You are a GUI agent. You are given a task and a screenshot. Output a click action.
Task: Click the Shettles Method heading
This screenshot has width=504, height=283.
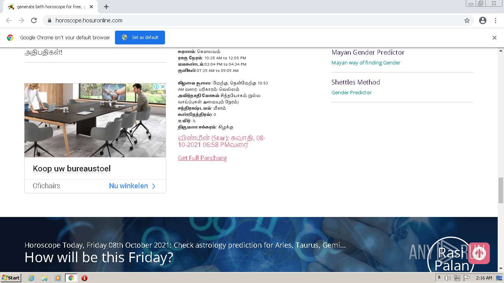[x=356, y=82]
